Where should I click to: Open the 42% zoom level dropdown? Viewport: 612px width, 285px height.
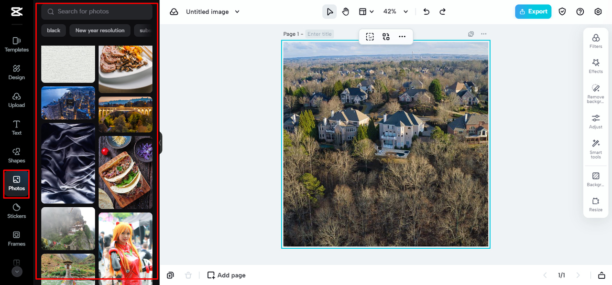[396, 12]
